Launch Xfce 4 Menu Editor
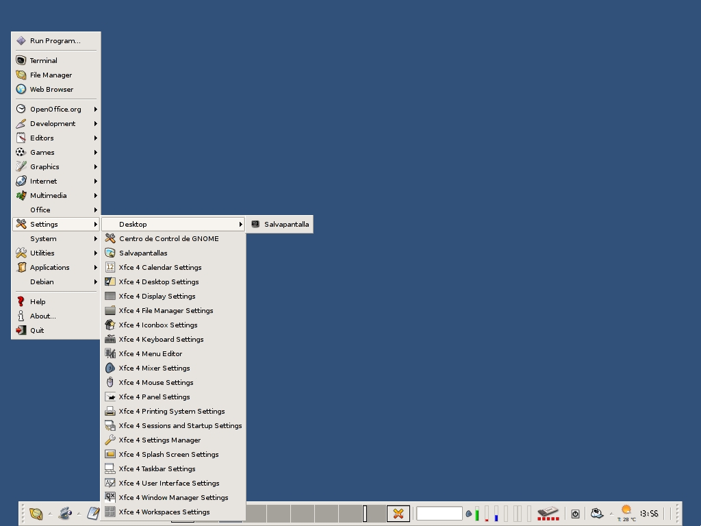Image resolution: width=701 pixels, height=526 pixels. [173, 353]
